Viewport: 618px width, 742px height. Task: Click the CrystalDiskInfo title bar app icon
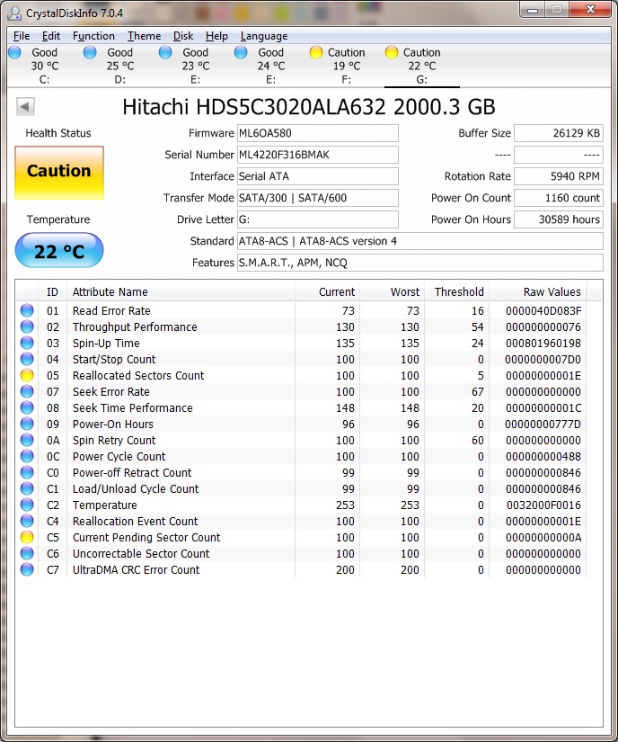[15, 13]
